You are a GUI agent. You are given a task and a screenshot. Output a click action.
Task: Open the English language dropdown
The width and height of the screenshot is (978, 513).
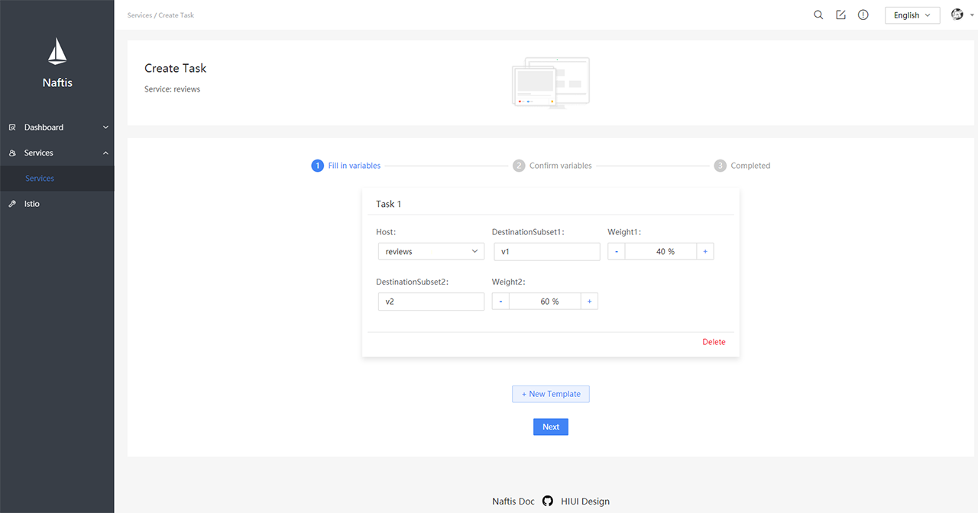click(x=912, y=15)
